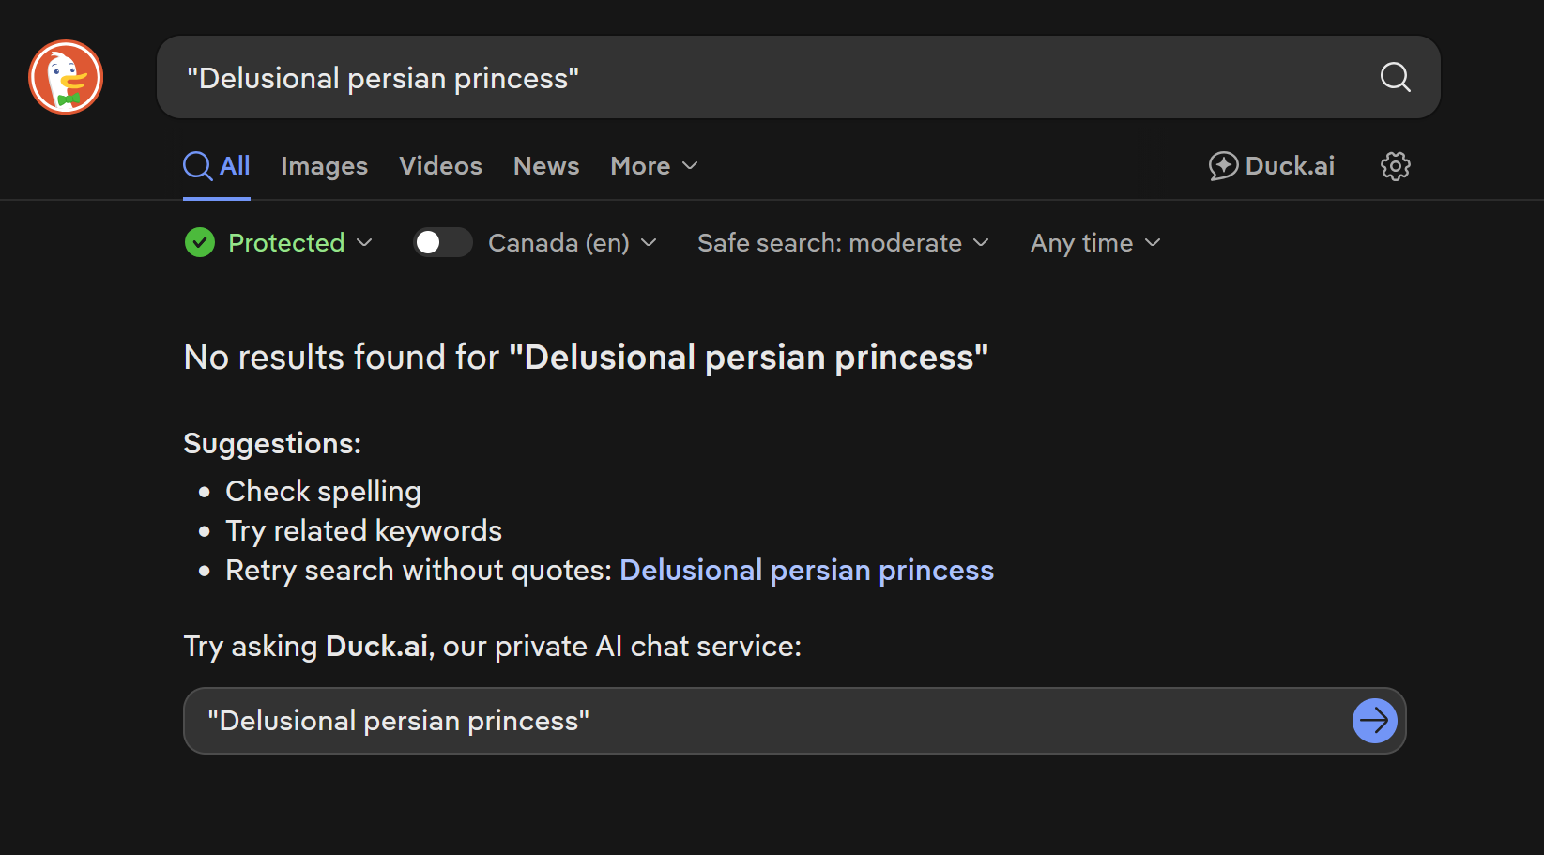Expand the More menu
The height and width of the screenshot is (855, 1544).
[654, 166]
